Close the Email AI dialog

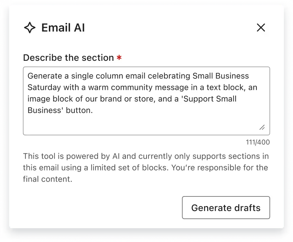(x=261, y=28)
